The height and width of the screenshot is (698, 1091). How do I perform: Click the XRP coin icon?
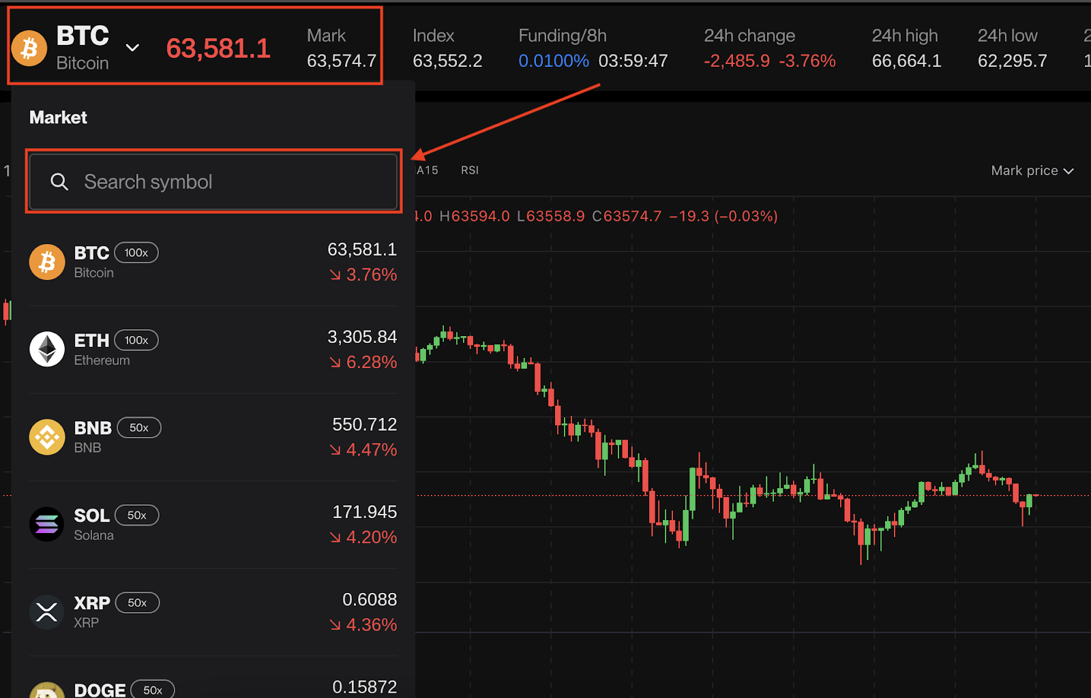click(x=47, y=611)
